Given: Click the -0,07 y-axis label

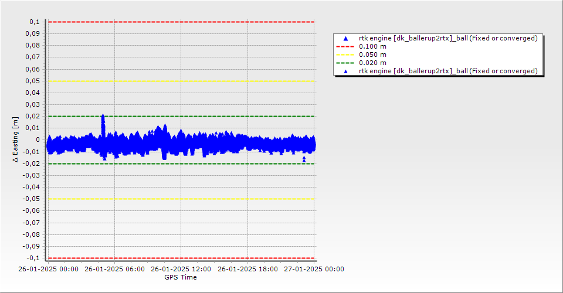Looking at the screenshot, I should pyautogui.click(x=31, y=223).
